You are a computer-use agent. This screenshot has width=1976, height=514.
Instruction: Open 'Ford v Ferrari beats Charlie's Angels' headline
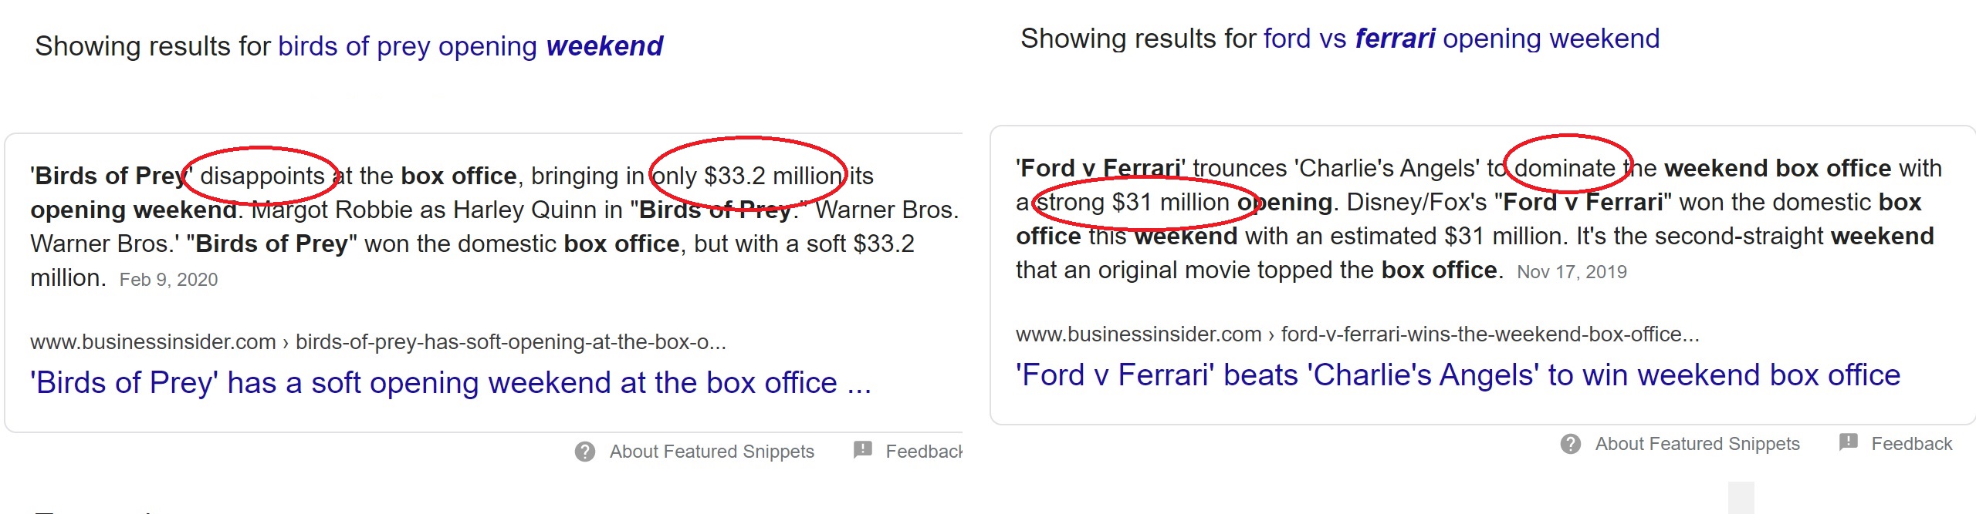coord(1458,375)
